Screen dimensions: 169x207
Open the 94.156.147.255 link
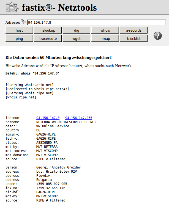tap(79, 118)
